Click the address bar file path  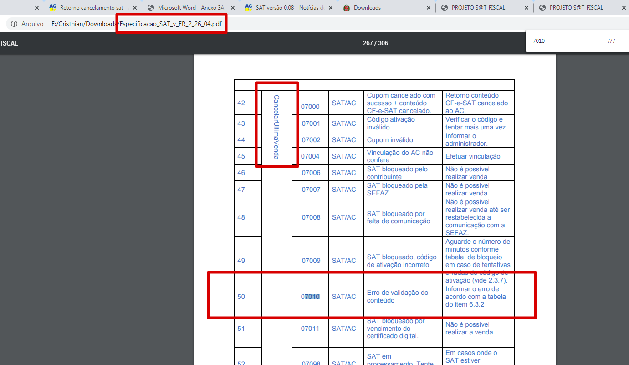[x=137, y=24]
